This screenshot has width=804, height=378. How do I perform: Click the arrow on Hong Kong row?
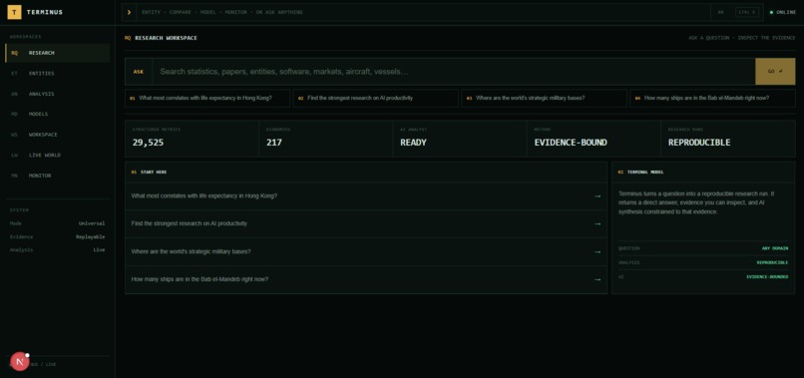point(597,195)
